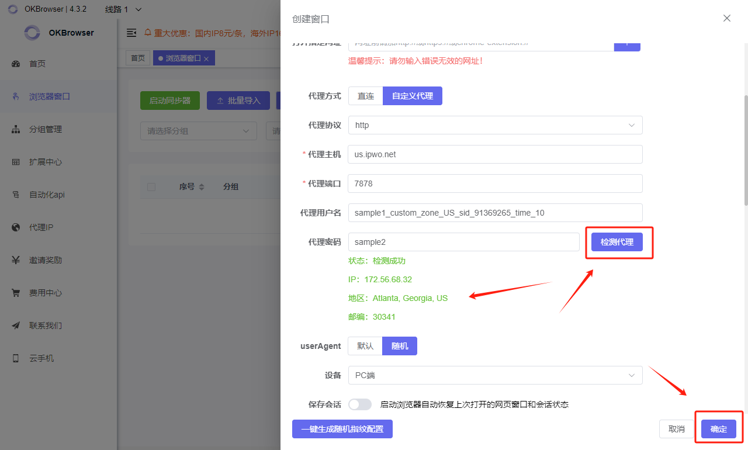Click the 确定 confirm button

coord(718,429)
